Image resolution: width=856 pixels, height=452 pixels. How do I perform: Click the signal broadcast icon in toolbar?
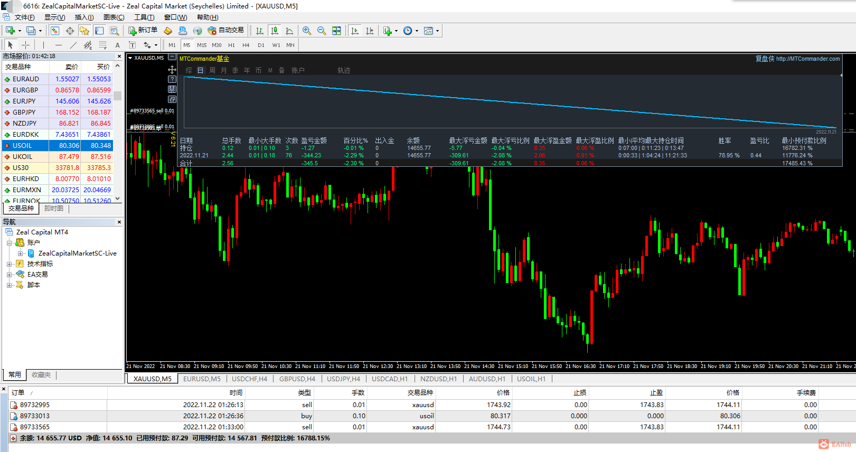pyautogui.click(x=197, y=31)
